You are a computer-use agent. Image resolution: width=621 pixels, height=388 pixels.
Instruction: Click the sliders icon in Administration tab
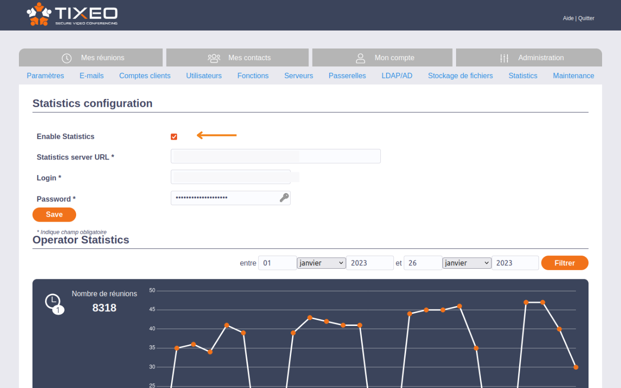pyautogui.click(x=504, y=58)
